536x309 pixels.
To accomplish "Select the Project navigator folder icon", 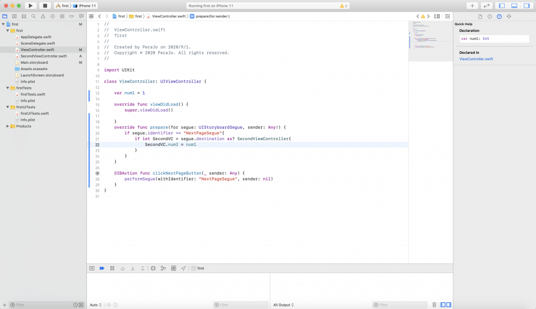I will pyautogui.click(x=5, y=16).
